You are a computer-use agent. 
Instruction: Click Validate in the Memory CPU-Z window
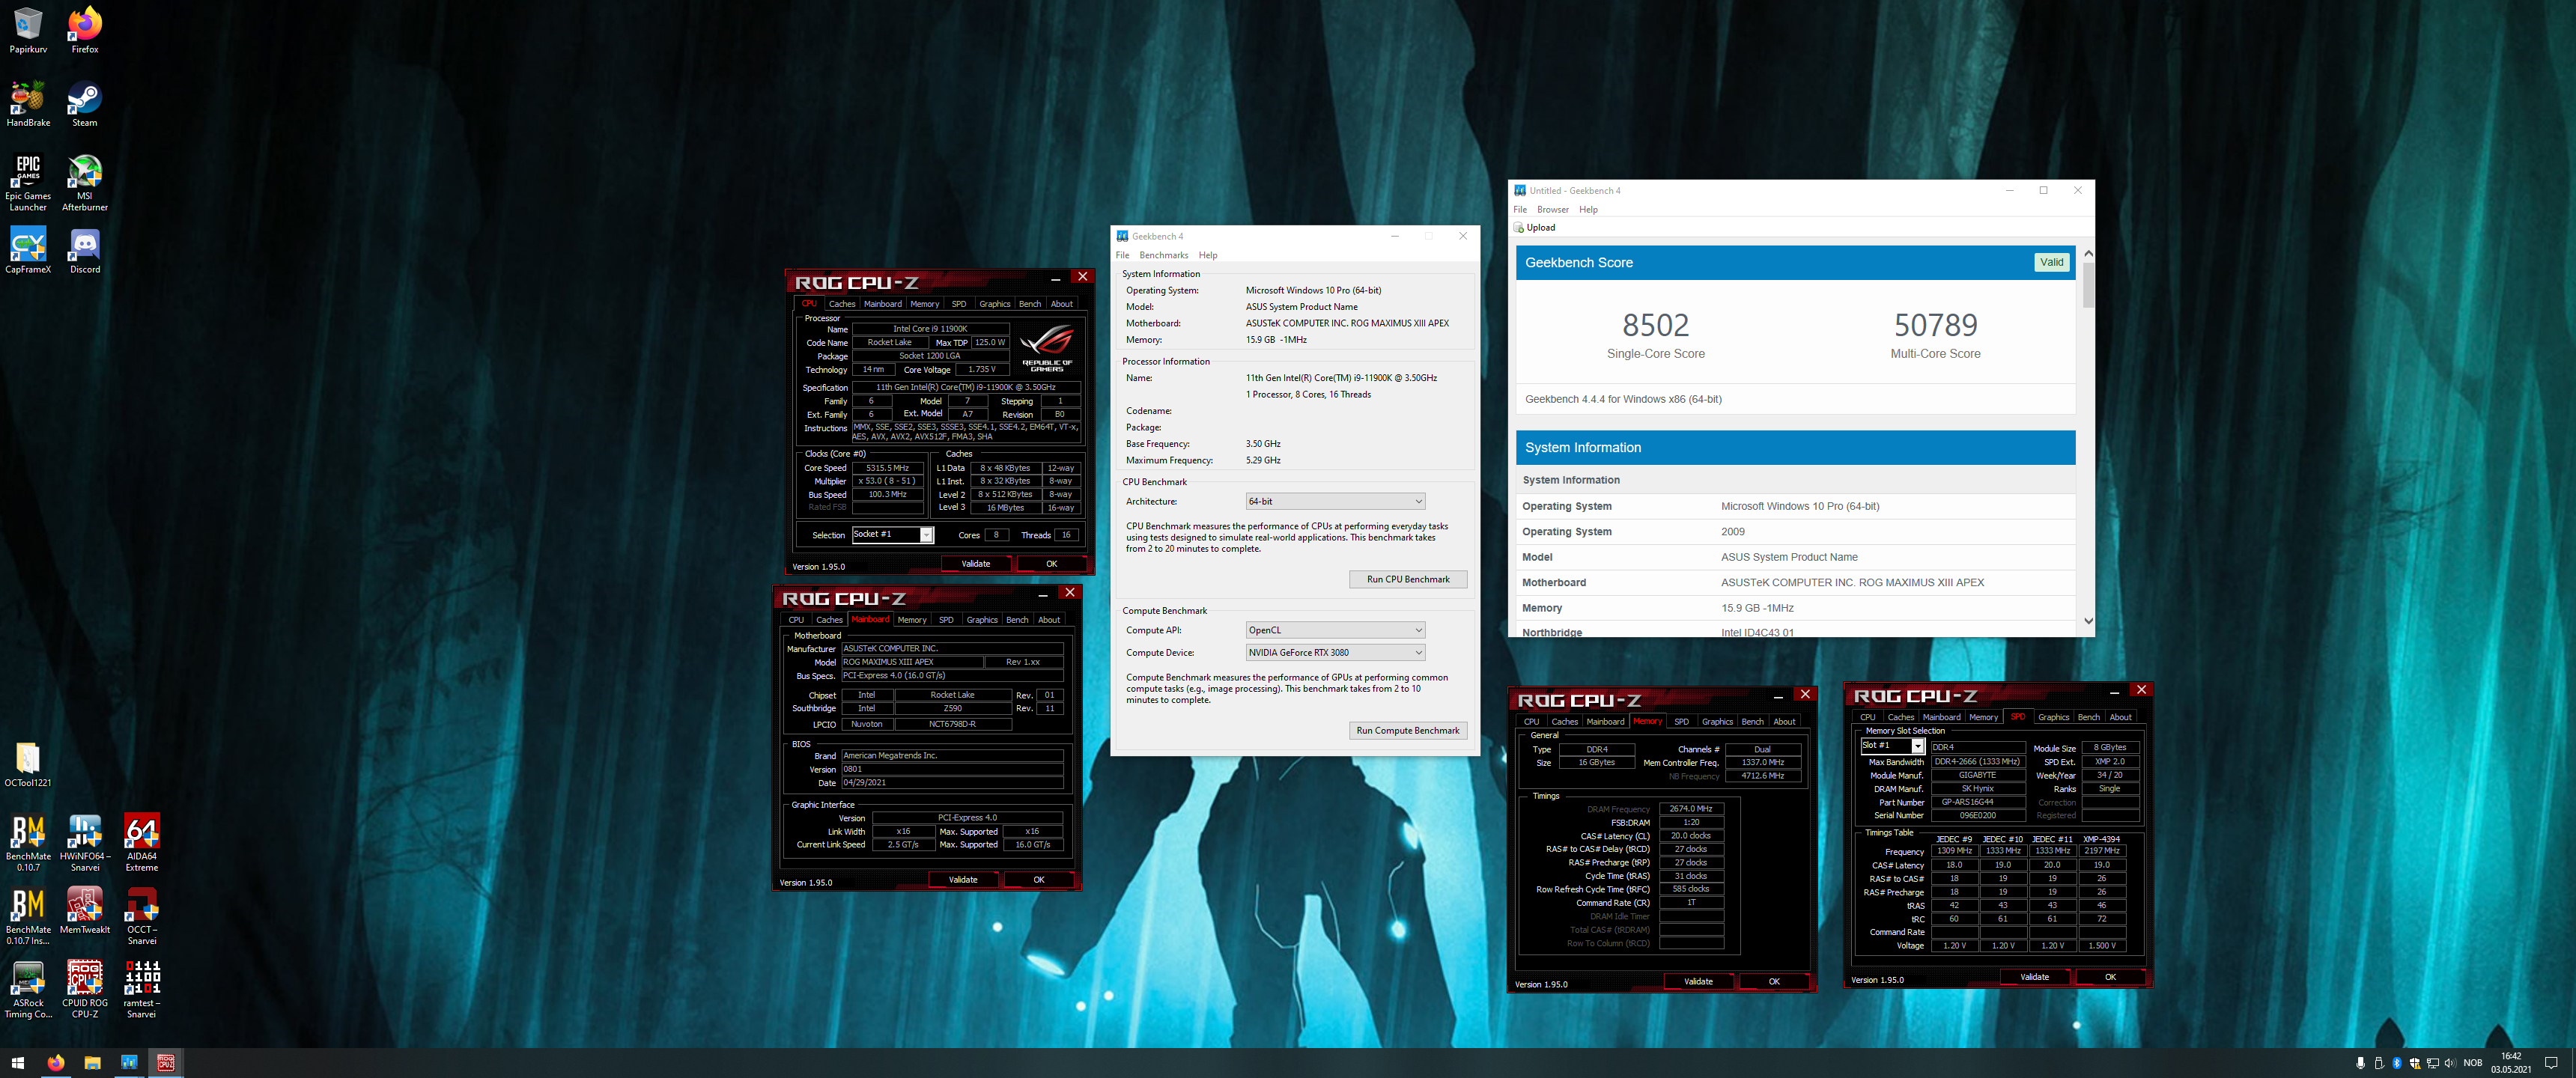pos(1698,982)
